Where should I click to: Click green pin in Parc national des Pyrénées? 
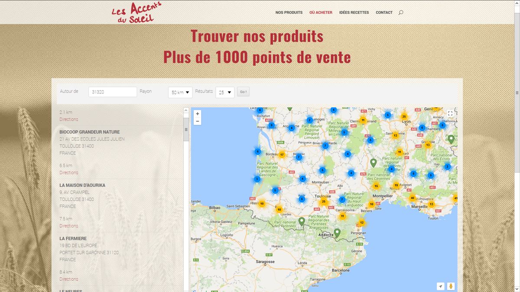[302, 222]
